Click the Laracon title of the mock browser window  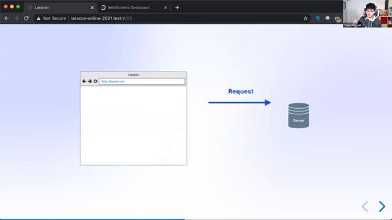(134, 75)
